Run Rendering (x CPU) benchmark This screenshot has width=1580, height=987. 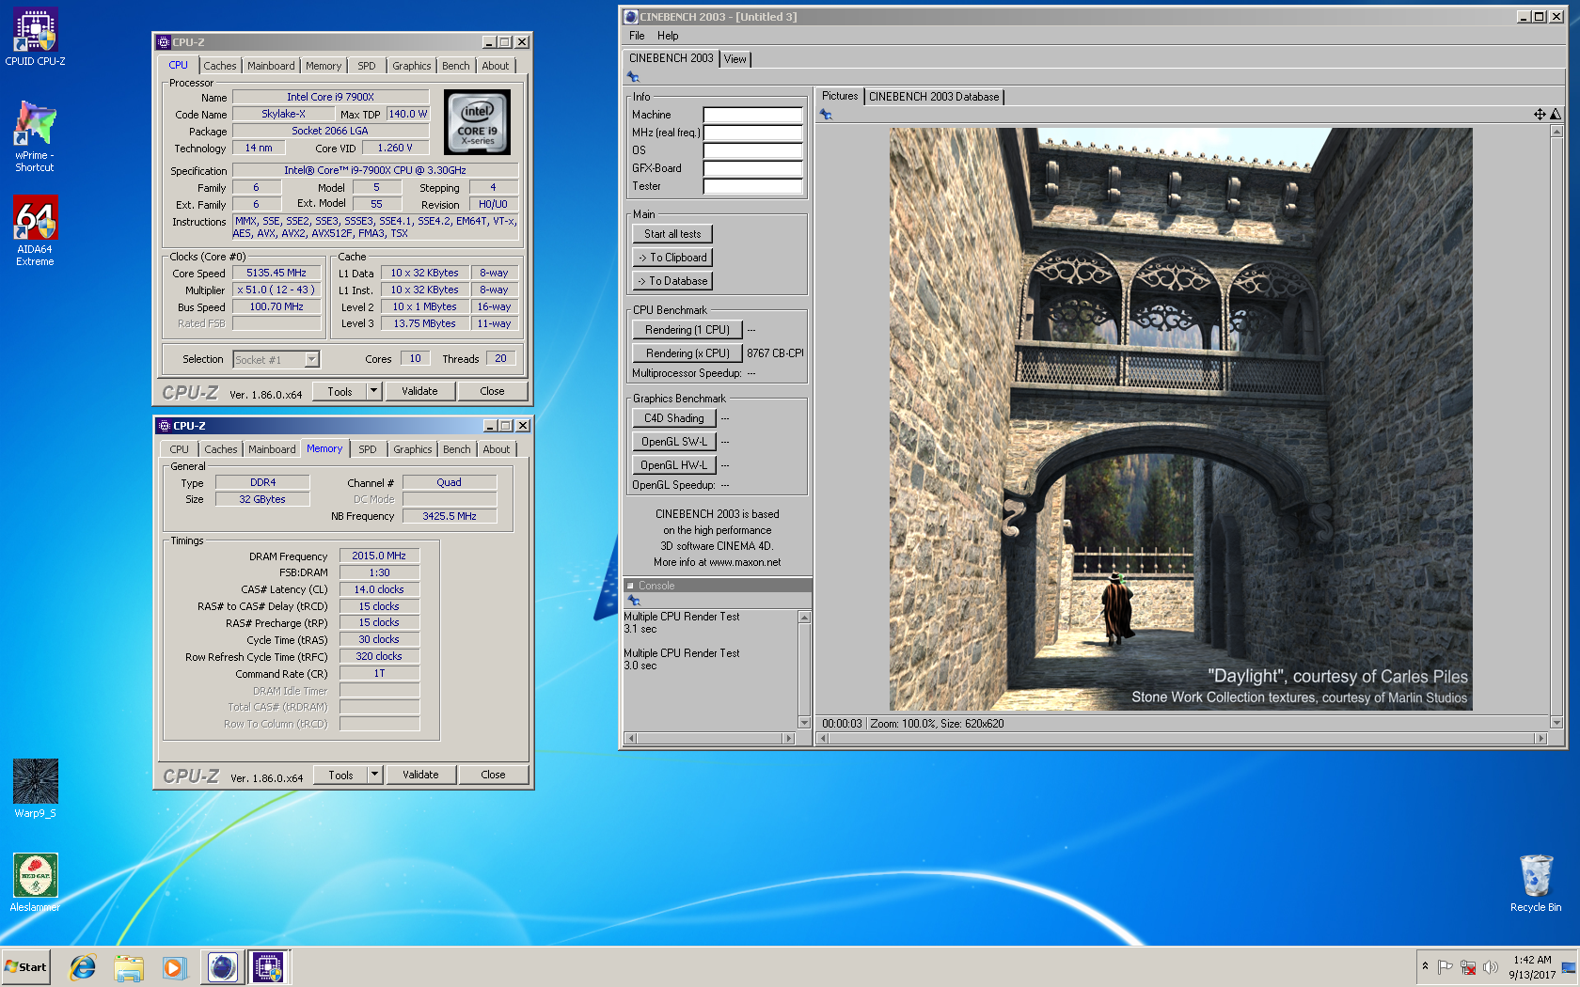687,353
